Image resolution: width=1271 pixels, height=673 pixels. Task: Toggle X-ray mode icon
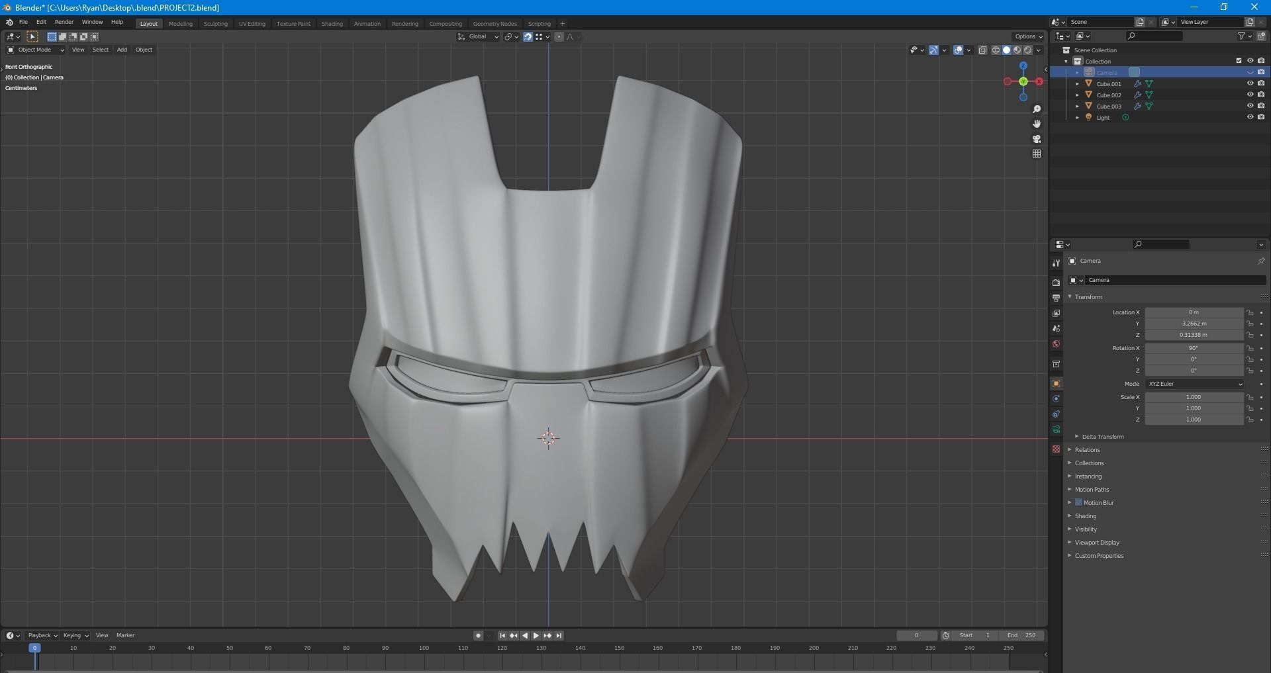coord(982,50)
